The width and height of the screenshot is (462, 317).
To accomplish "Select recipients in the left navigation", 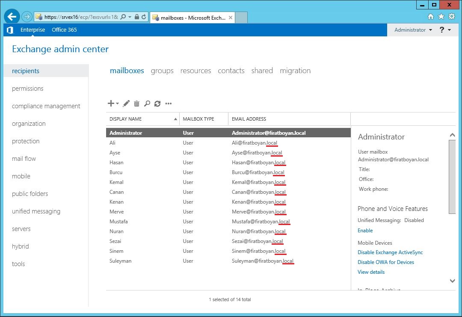I will tap(46, 71).
